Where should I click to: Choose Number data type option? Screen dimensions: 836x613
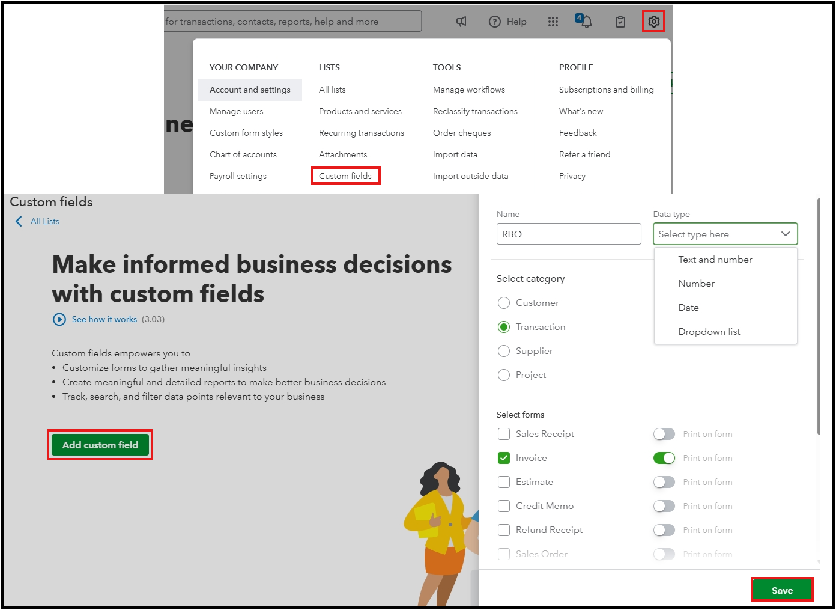pyautogui.click(x=697, y=284)
